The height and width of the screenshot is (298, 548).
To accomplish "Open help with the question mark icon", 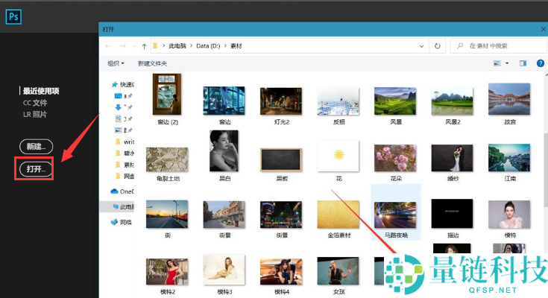I will (x=541, y=63).
